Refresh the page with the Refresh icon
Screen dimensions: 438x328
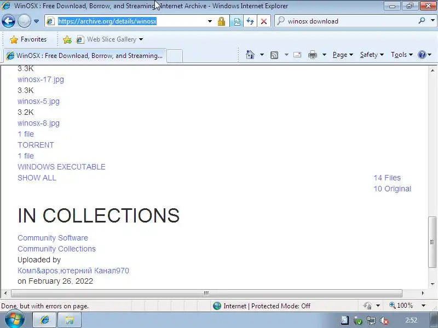tap(250, 21)
